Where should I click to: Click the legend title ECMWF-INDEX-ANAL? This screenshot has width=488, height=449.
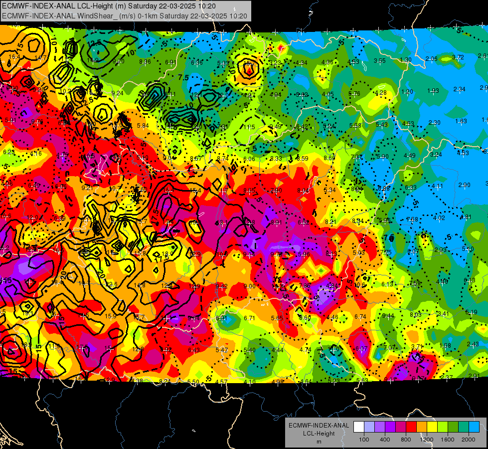(319, 426)
